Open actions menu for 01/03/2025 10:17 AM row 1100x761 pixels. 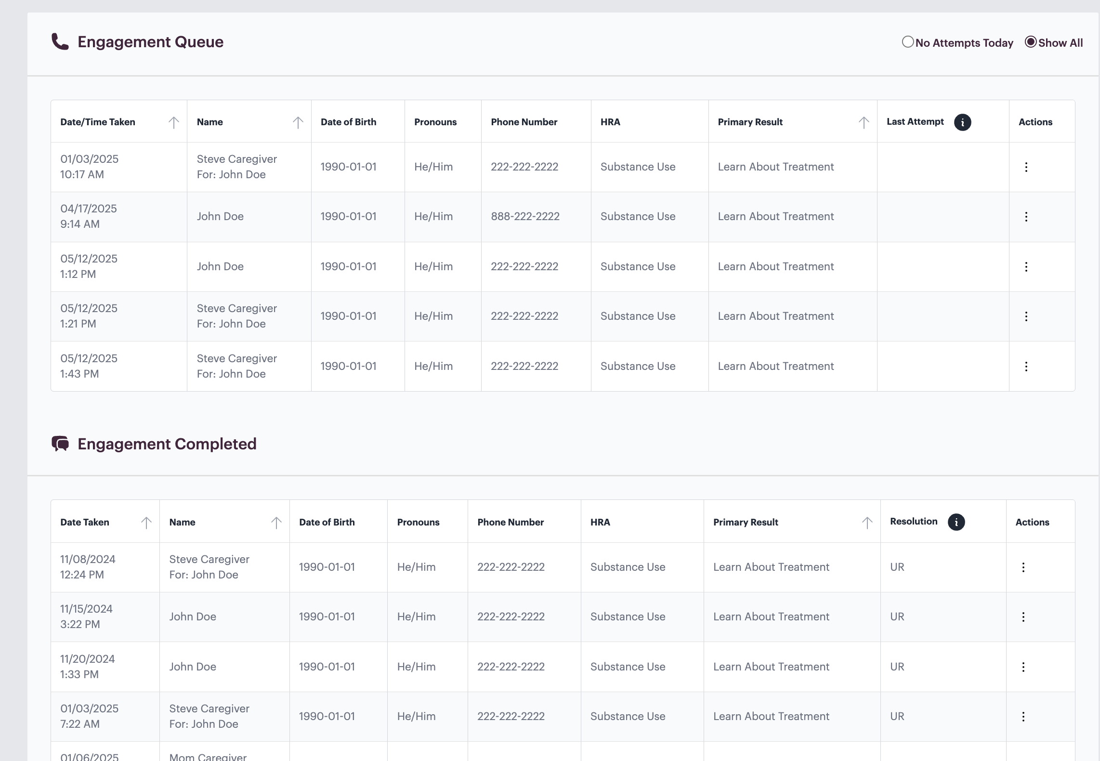click(x=1026, y=167)
